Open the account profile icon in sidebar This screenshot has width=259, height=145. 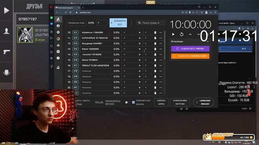[x=58, y=26]
